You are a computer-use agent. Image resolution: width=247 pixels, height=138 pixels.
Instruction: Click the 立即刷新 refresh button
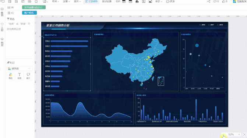click(91, 1)
